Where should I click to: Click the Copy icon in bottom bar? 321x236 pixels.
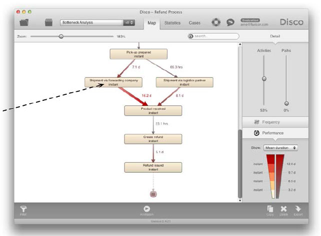[270, 210]
